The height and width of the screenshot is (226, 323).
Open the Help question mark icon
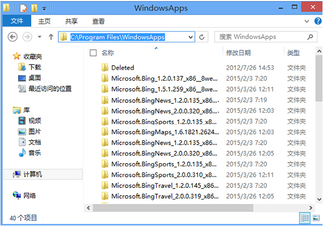point(318,21)
